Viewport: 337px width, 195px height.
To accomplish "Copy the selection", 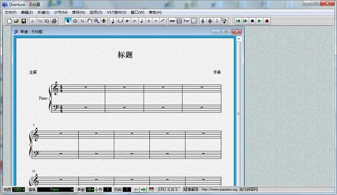I will click(40, 21).
